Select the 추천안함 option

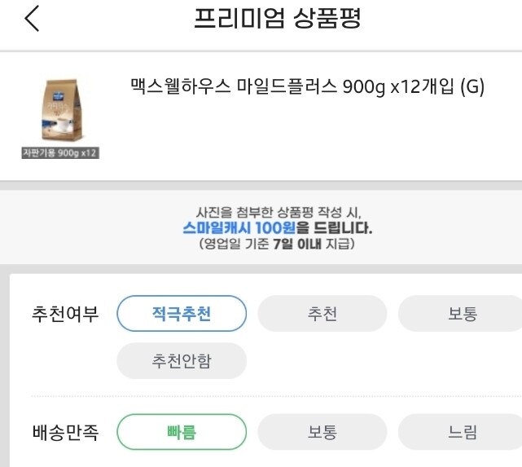(x=182, y=361)
